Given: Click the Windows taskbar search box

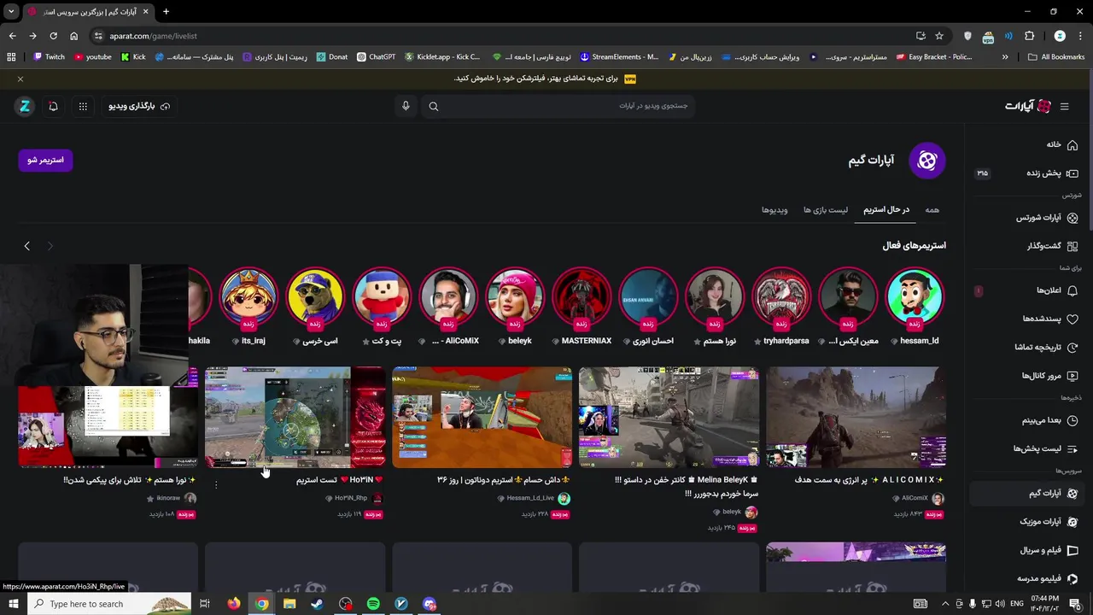Looking at the screenshot, I should [x=111, y=604].
